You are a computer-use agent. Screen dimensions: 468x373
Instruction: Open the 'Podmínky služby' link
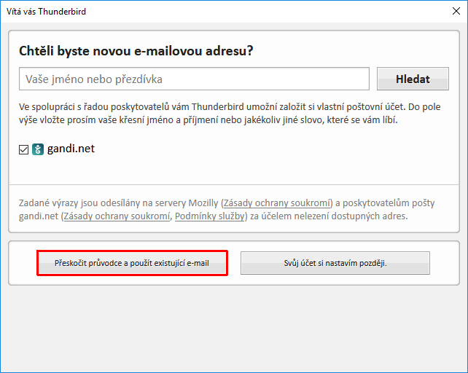(x=210, y=216)
